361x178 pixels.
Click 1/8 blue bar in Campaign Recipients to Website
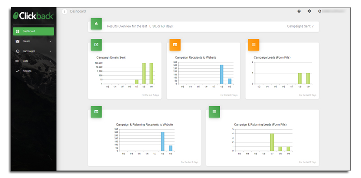pyautogui.click(x=222, y=74)
